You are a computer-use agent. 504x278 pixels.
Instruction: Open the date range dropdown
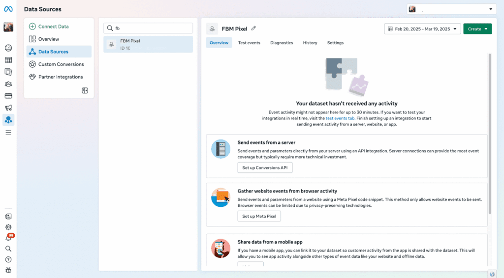click(x=422, y=29)
